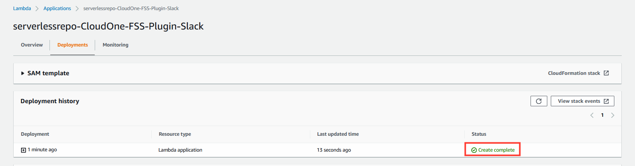Screen dimensions: 635x166
Task: Click page number 1 in pagination
Action: 602,115
